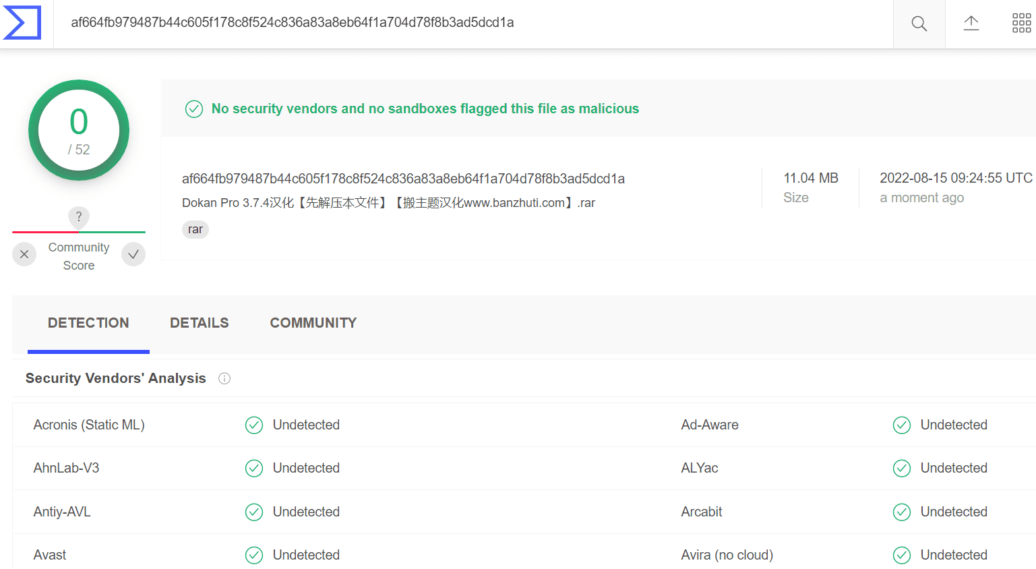Click the Security Vendors' Analysis info icon
The height and width of the screenshot is (569, 1036).
[x=224, y=379]
